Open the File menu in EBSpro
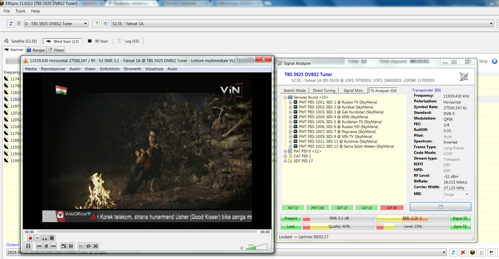This screenshot has width=499, height=259. point(7,11)
